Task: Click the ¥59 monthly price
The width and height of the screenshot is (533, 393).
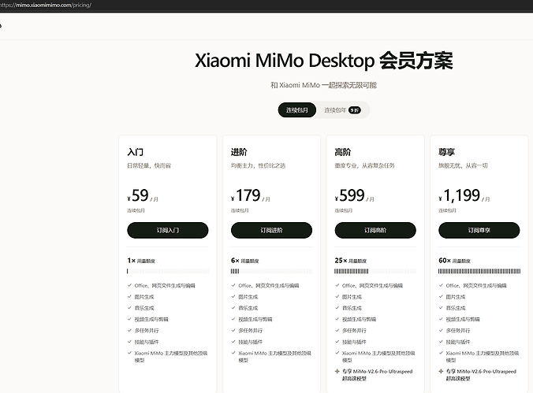Action: click(x=143, y=195)
